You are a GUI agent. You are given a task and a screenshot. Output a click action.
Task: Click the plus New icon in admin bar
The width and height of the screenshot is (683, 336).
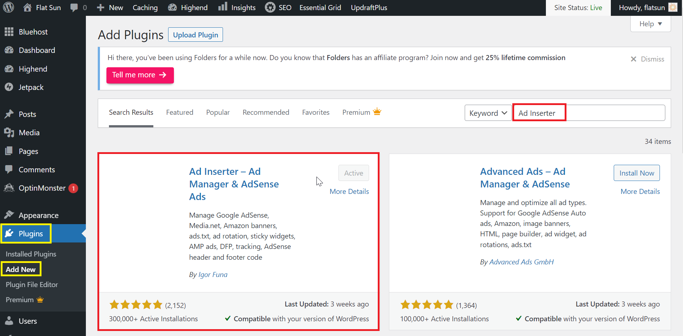(x=101, y=8)
